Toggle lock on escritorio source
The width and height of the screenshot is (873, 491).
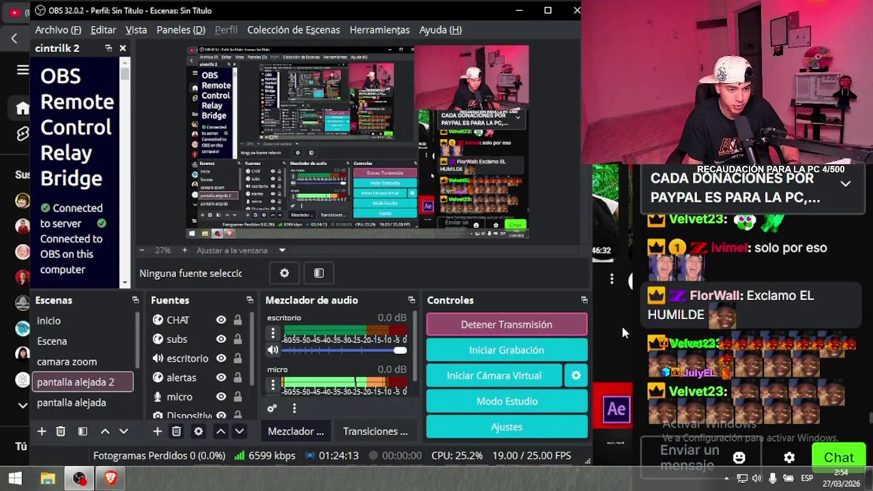tap(237, 358)
